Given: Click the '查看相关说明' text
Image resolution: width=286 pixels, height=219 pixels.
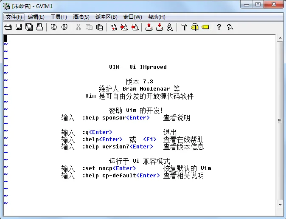Looking at the screenshot, I should (x=183, y=176).
